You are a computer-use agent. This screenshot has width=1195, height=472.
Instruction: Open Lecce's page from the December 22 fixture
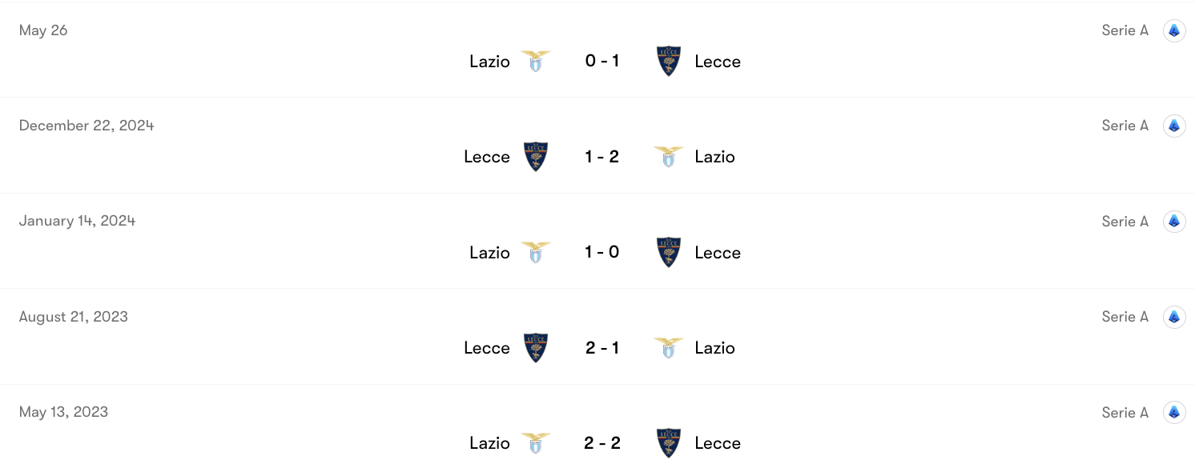pyautogui.click(x=486, y=156)
